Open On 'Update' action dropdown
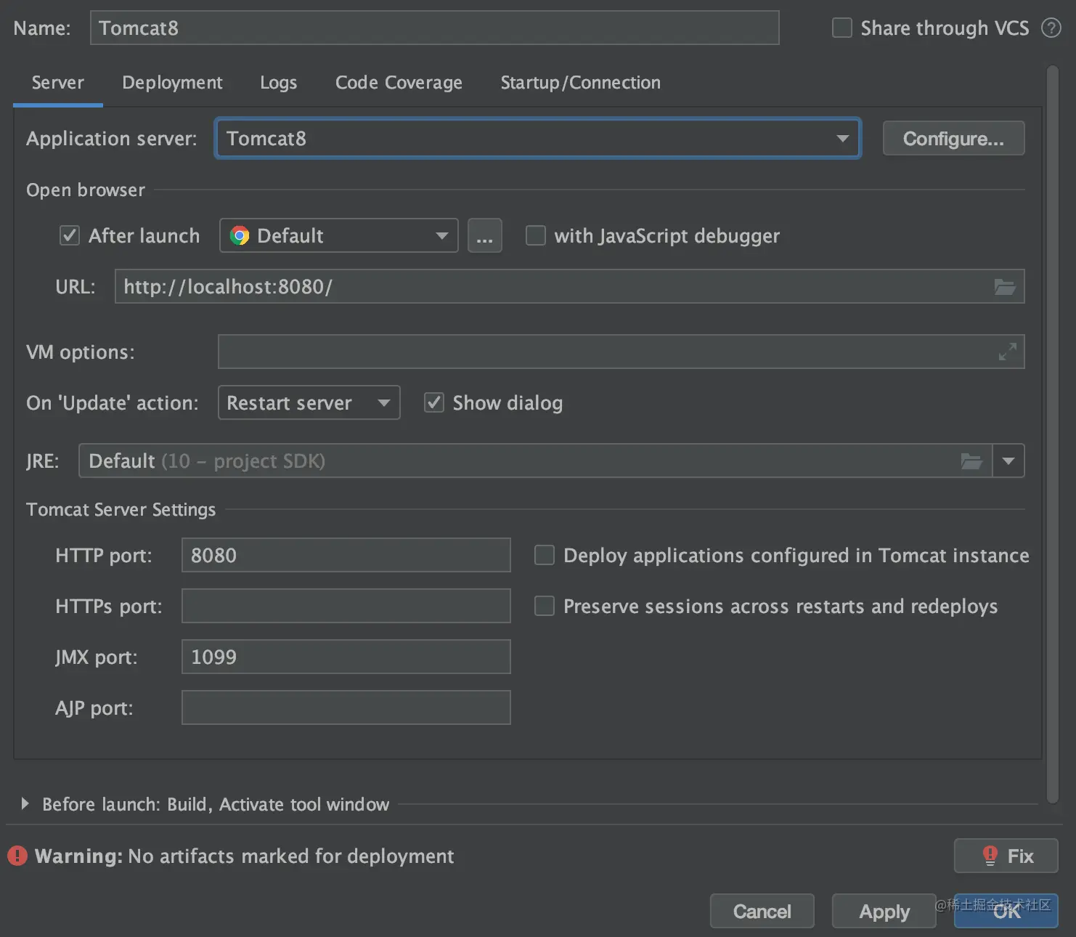This screenshot has width=1076, height=937. point(383,403)
